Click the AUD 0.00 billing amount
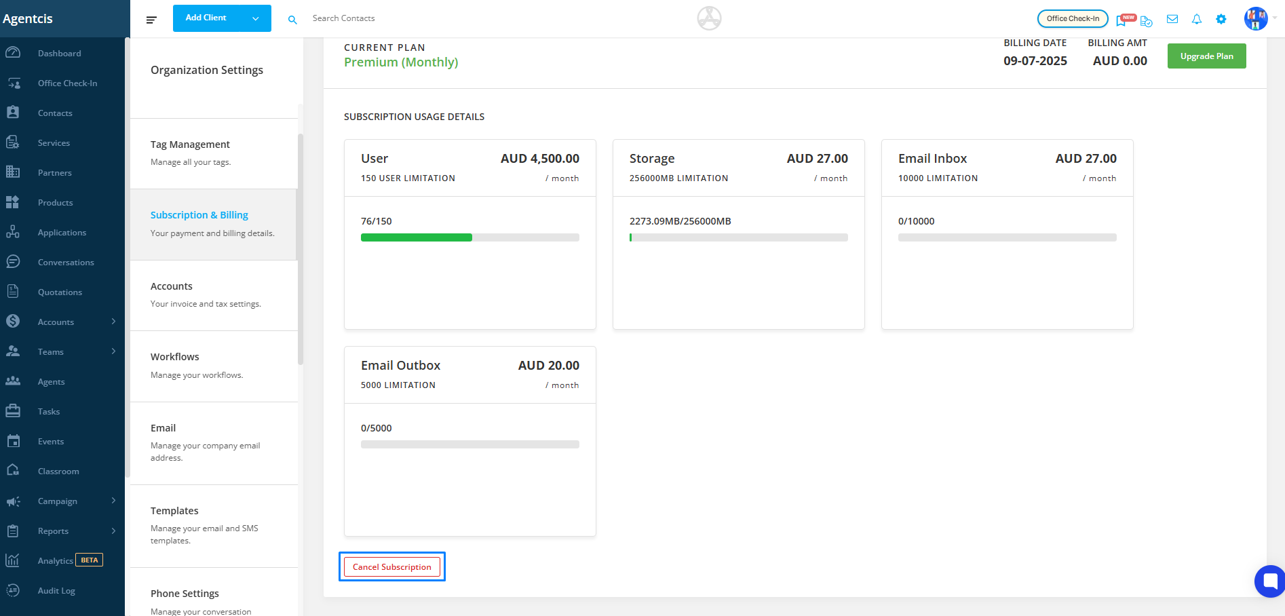Image resolution: width=1285 pixels, height=616 pixels. tap(1120, 61)
